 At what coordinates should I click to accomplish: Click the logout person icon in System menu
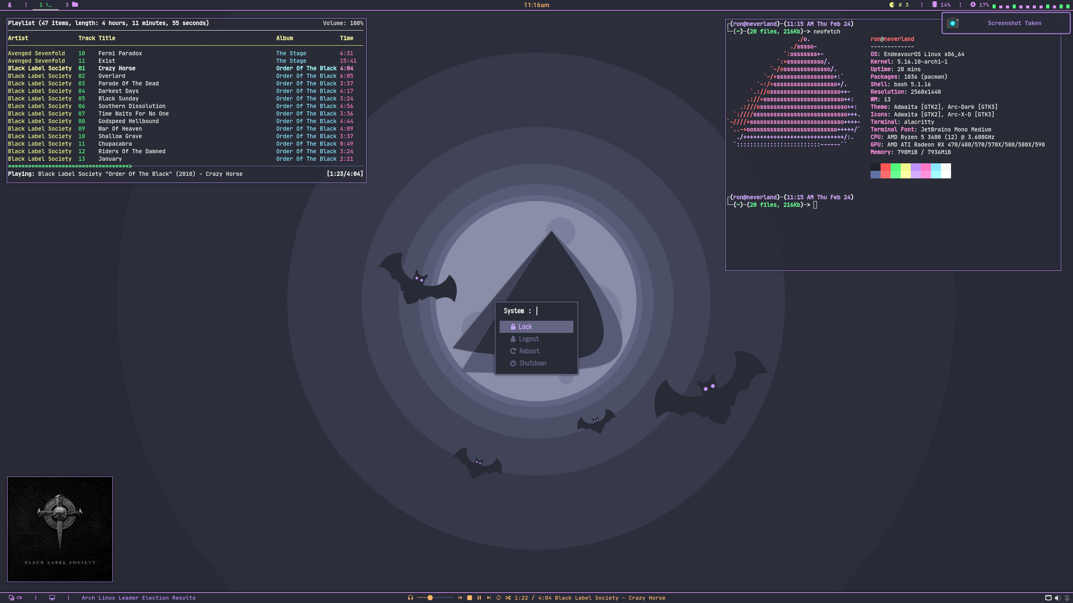pyautogui.click(x=513, y=339)
